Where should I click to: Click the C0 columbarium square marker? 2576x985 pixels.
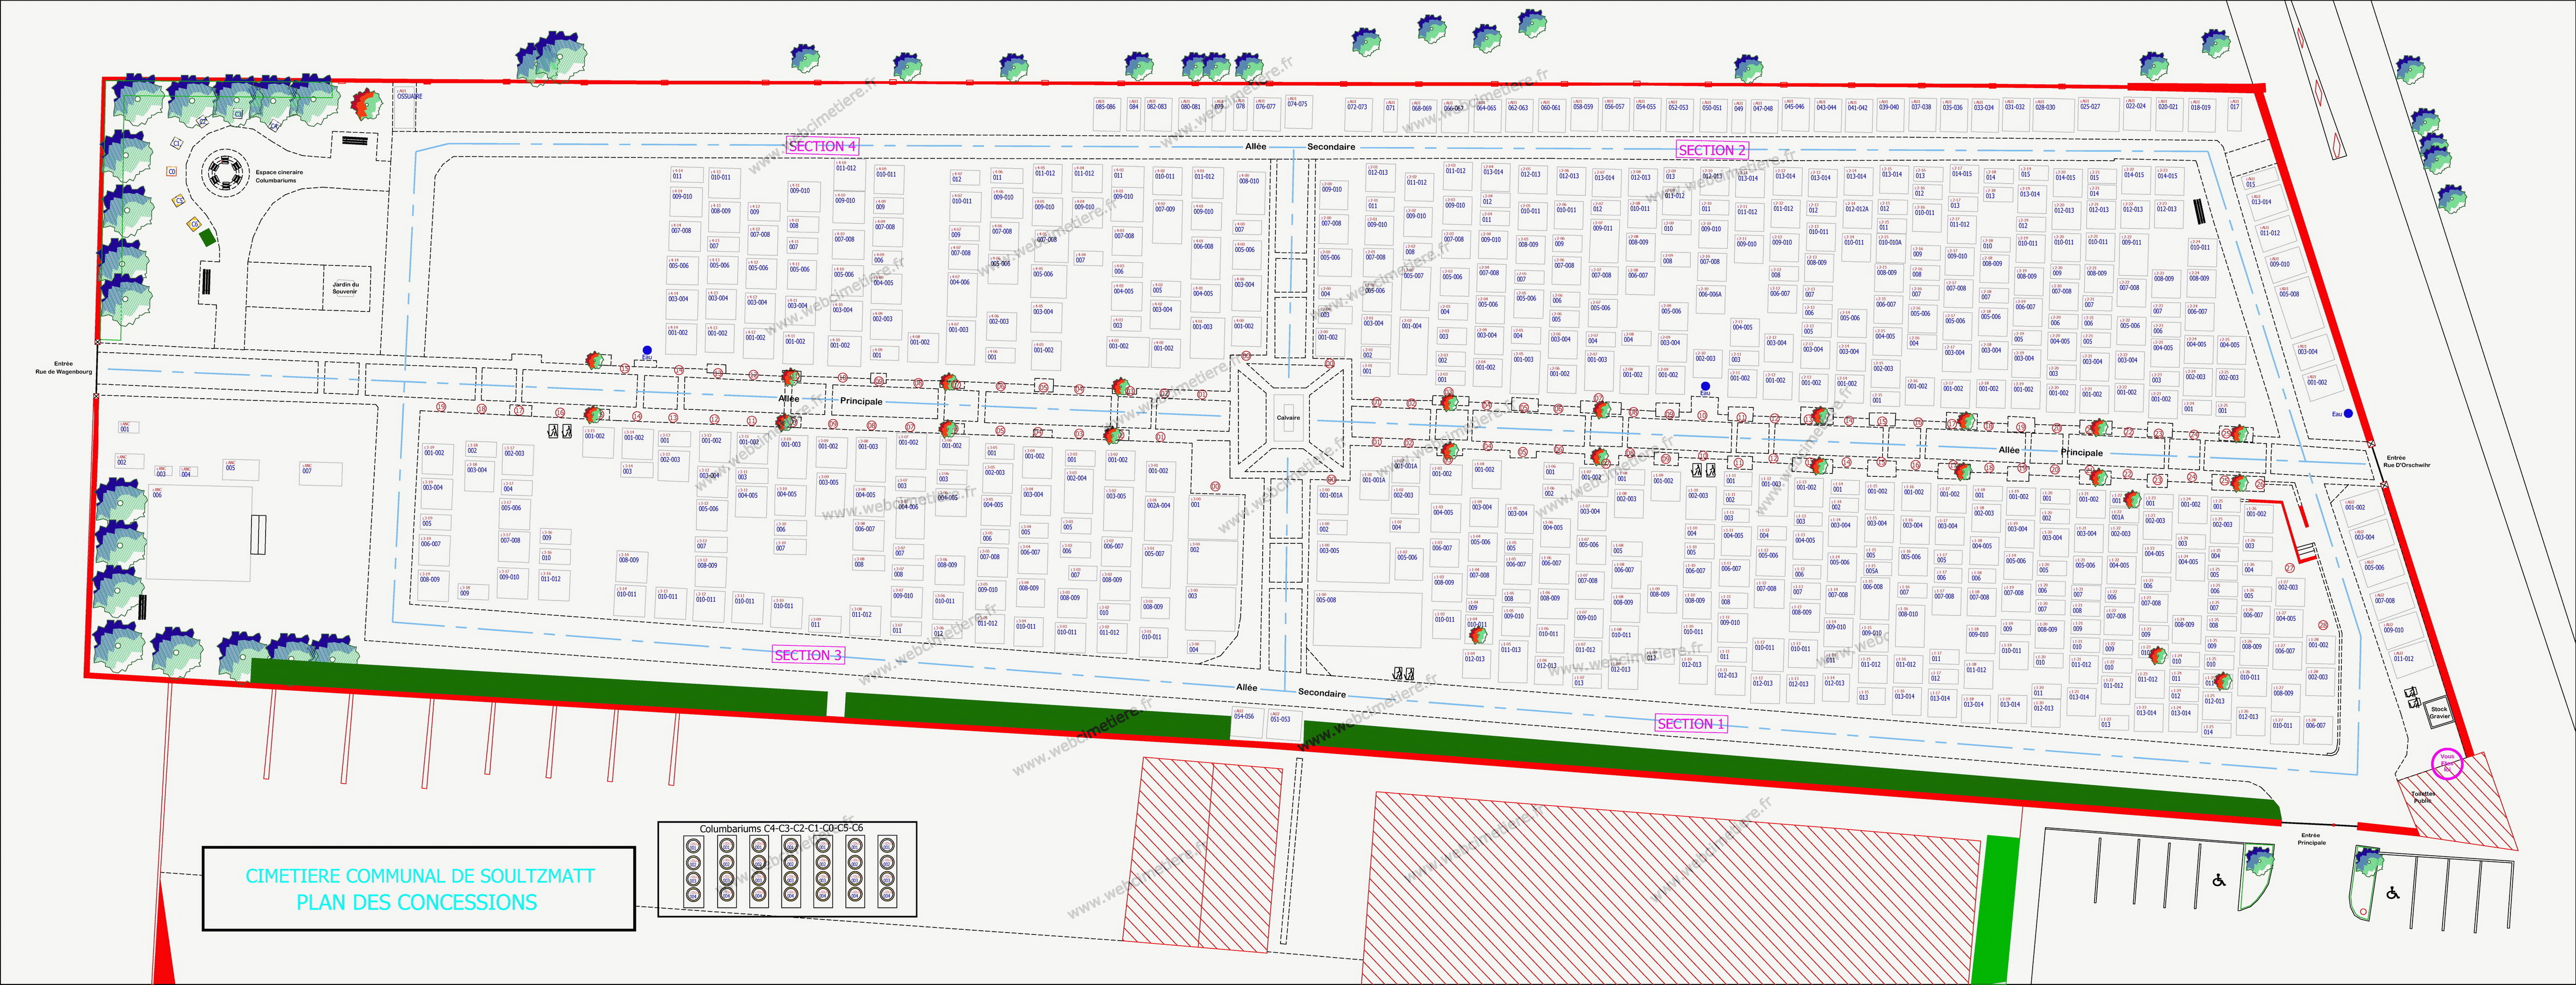point(172,171)
